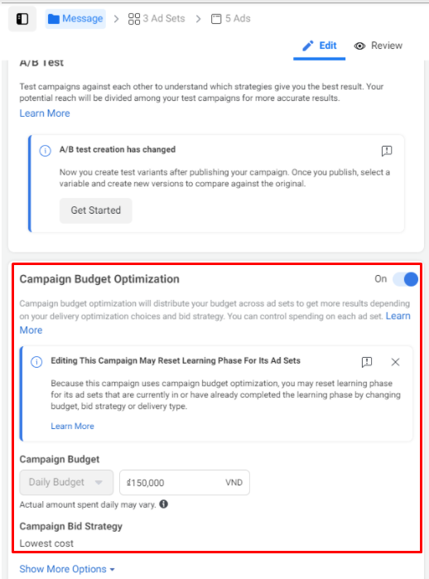Open the Message campaign breadcrumb

pos(75,19)
